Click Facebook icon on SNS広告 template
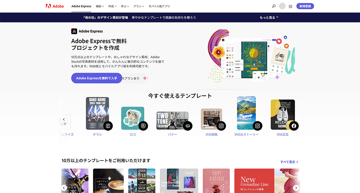 pyautogui.click(x=294, y=126)
